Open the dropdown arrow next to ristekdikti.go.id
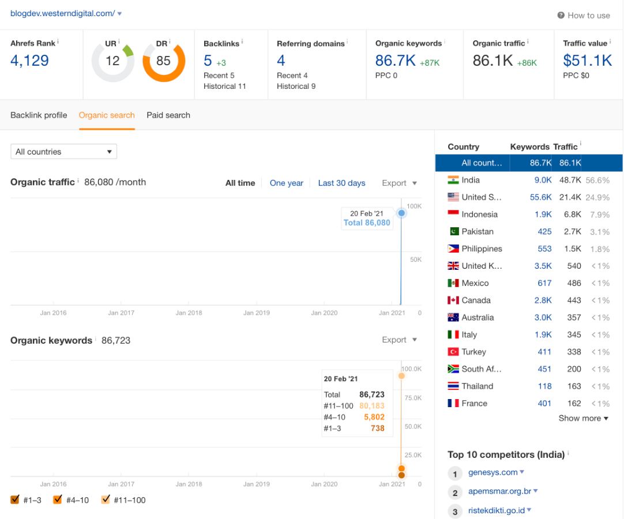This screenshot has width=624, height=519. point(529,510)
